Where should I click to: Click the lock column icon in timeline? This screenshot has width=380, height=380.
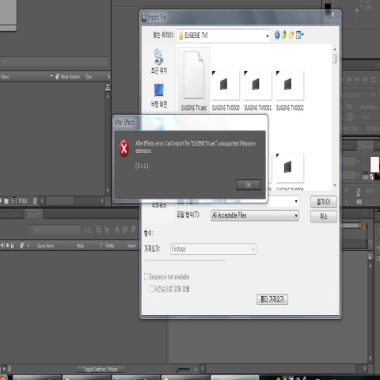tap(12, 245)
